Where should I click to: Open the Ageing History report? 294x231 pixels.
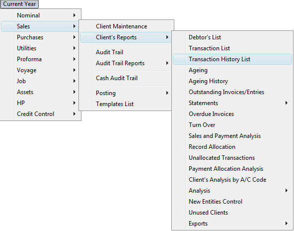(232, 81)
